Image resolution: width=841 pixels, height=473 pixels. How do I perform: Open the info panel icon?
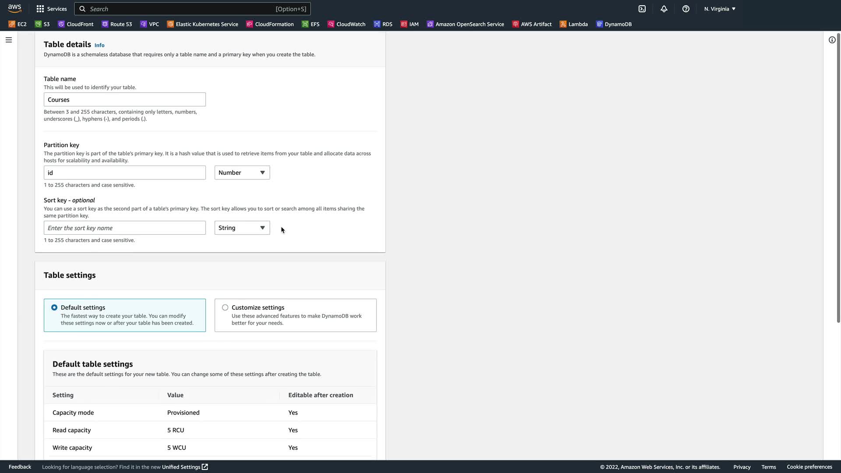pos(832,40)
